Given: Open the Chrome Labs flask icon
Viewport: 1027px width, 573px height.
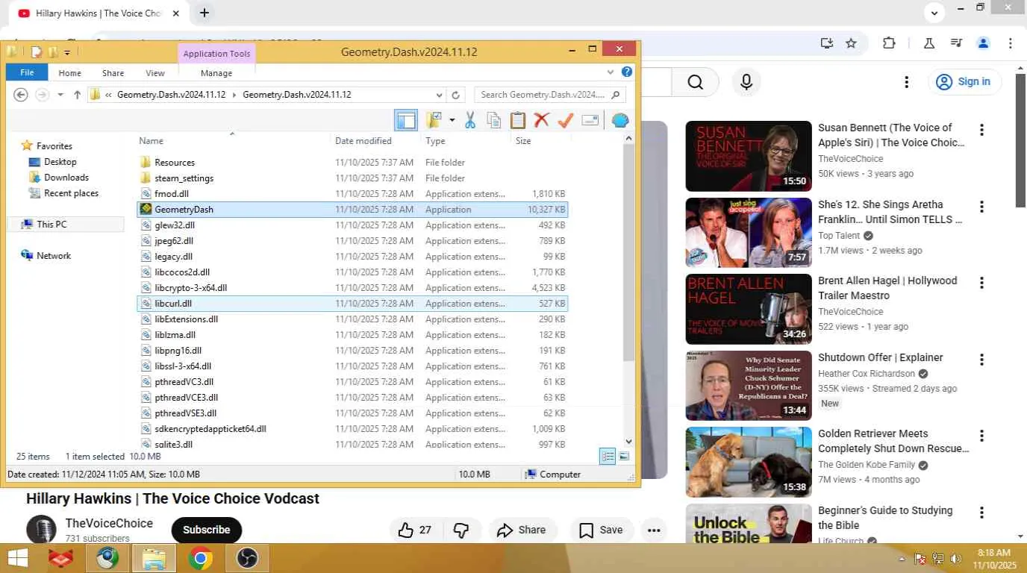Looking at the screenshot, I should [929, 43].
